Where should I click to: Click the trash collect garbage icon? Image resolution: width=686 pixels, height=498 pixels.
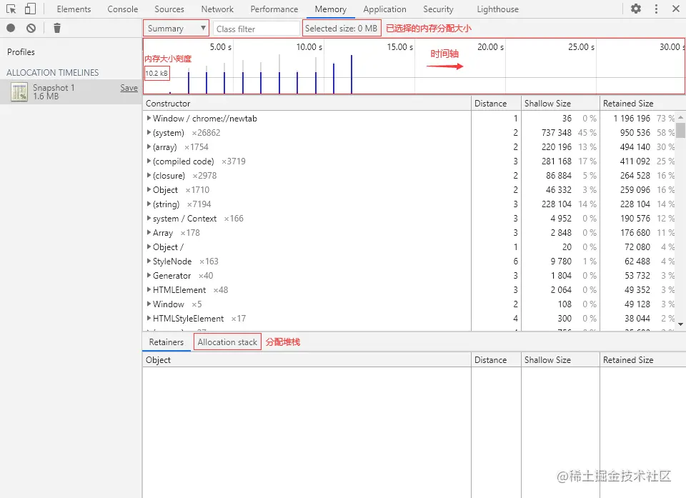[57, 28]
